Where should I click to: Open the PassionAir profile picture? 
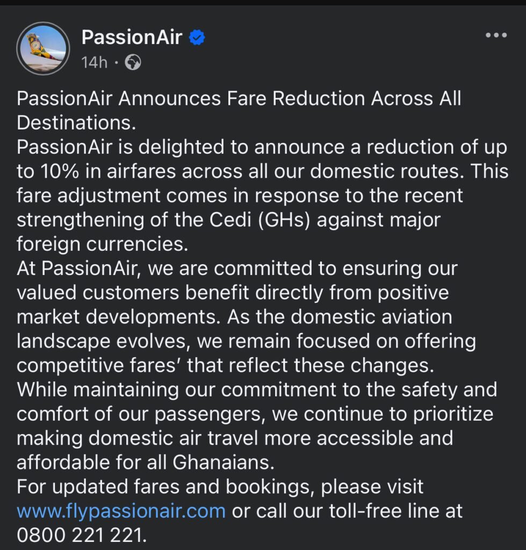coord(43,48)
